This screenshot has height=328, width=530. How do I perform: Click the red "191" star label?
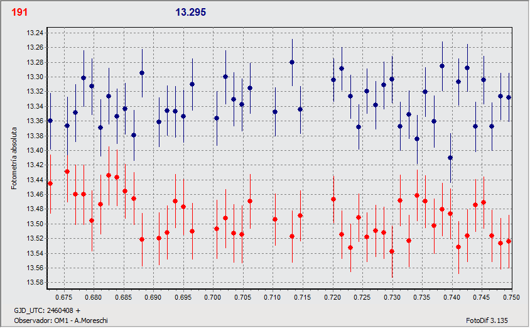tap(19, 12)
